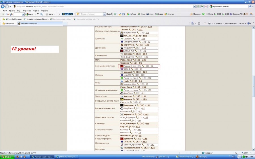Click the Forward navigation arrow

pos(7,6)
